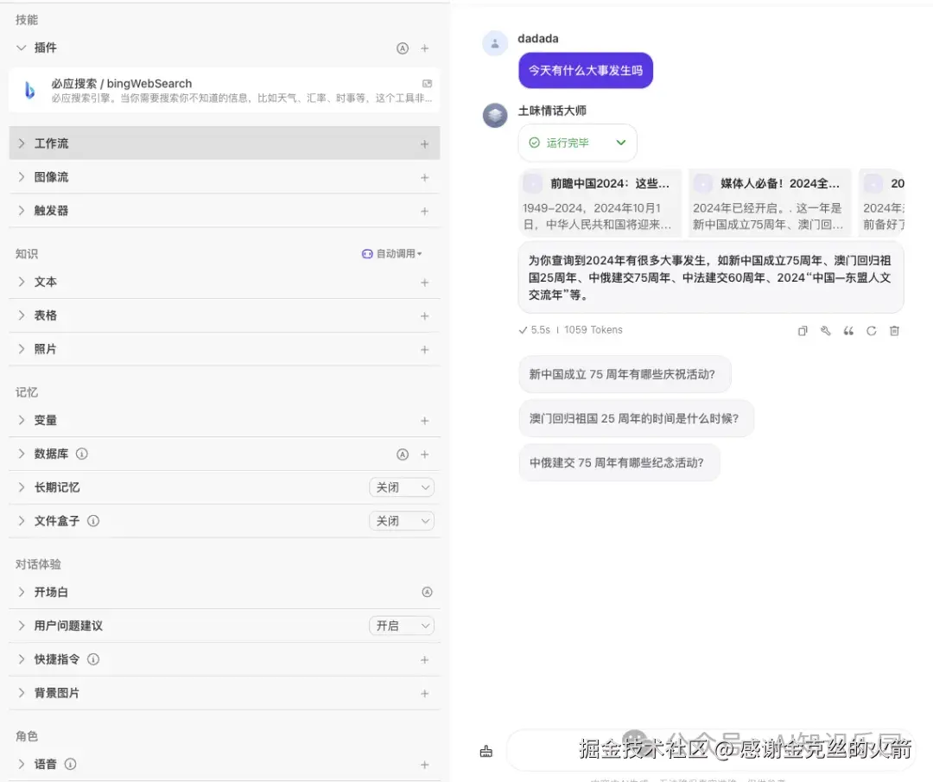933x782 pixels.
Task: Open the expand icon on the bingWebSearch card
Action: tap(427, 83)
